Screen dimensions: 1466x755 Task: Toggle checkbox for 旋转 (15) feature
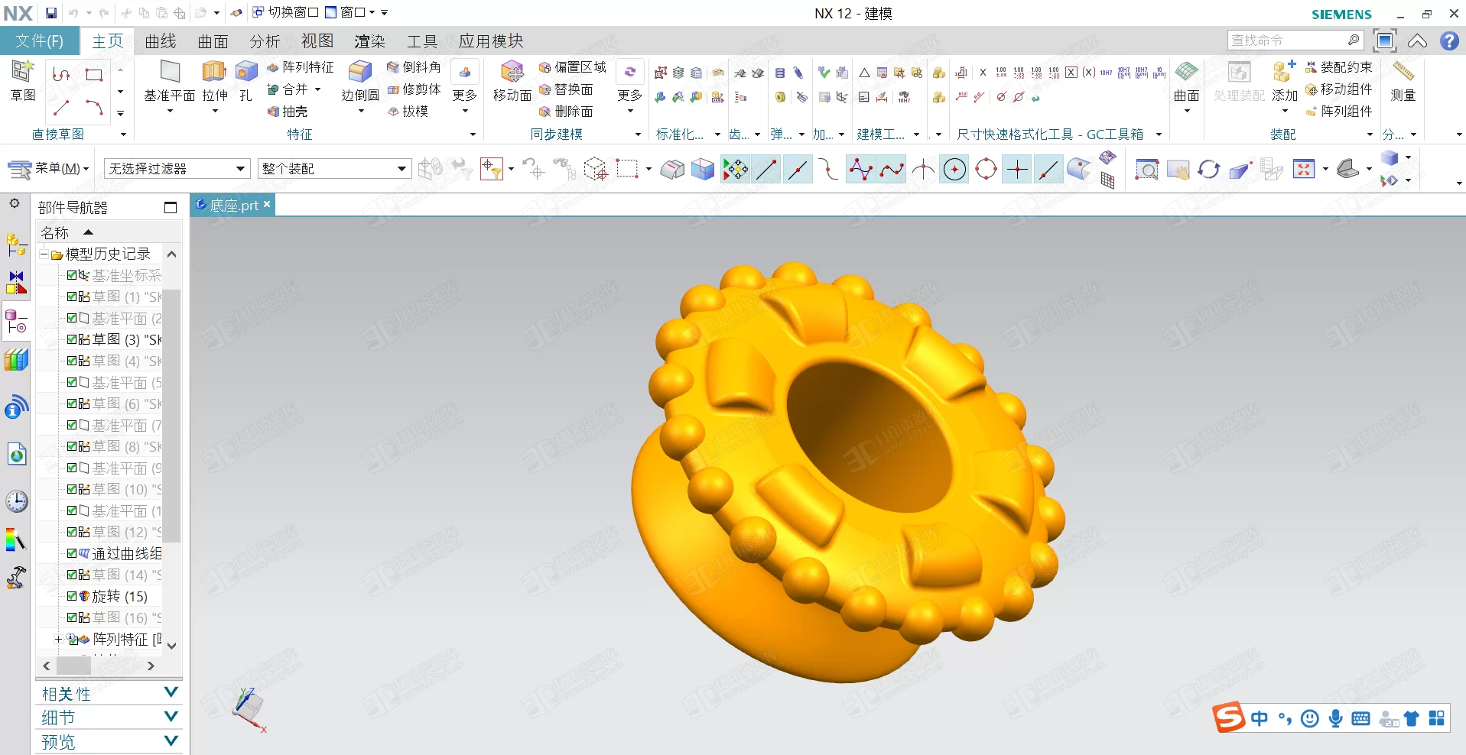tap(72, 596)
